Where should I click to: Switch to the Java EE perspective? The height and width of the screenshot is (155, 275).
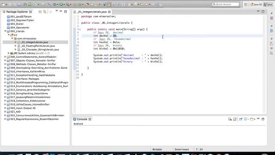pos(256,5)
